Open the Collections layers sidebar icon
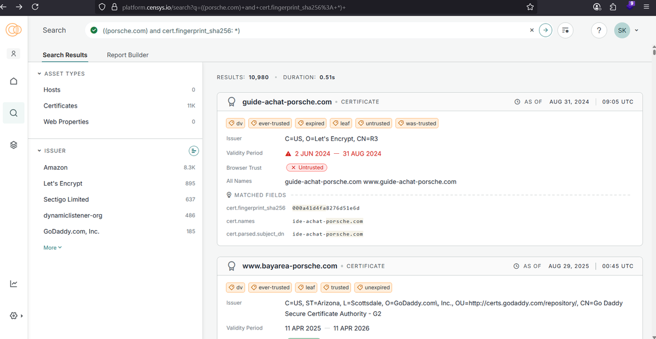 point(14,145)
